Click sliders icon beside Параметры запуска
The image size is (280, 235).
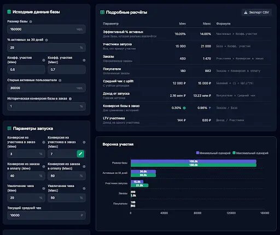point(9,129)
